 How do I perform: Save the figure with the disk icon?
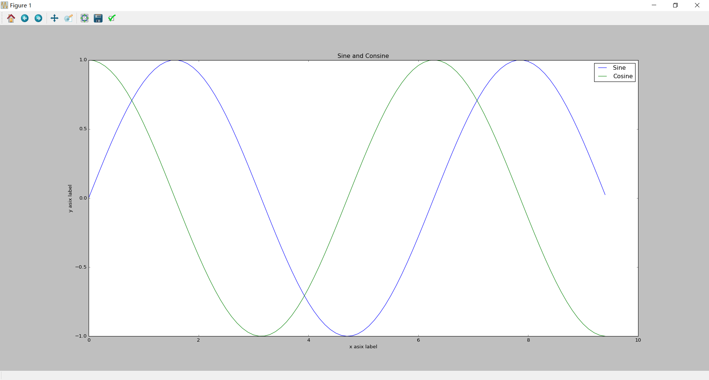[x=98, y=18]
